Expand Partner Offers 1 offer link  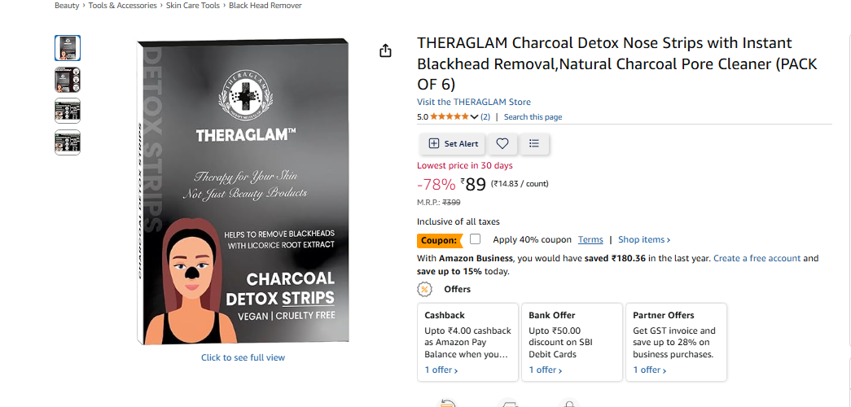650,370
